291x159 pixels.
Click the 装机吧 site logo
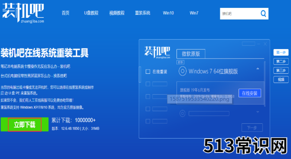[23, 13]
